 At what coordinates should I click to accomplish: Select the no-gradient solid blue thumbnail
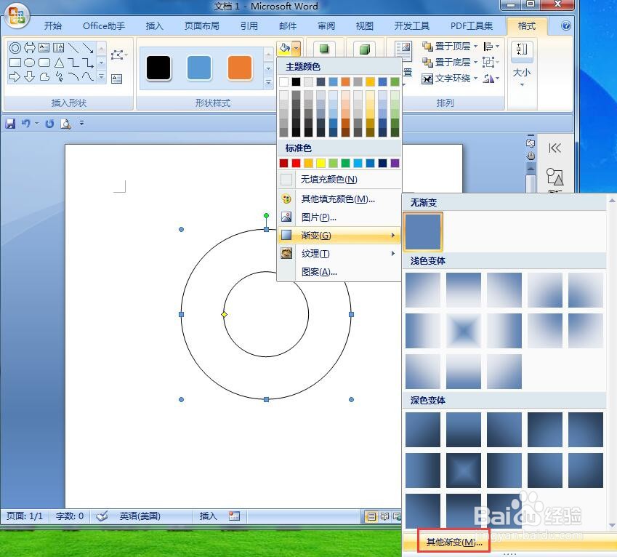pos(423,232)
